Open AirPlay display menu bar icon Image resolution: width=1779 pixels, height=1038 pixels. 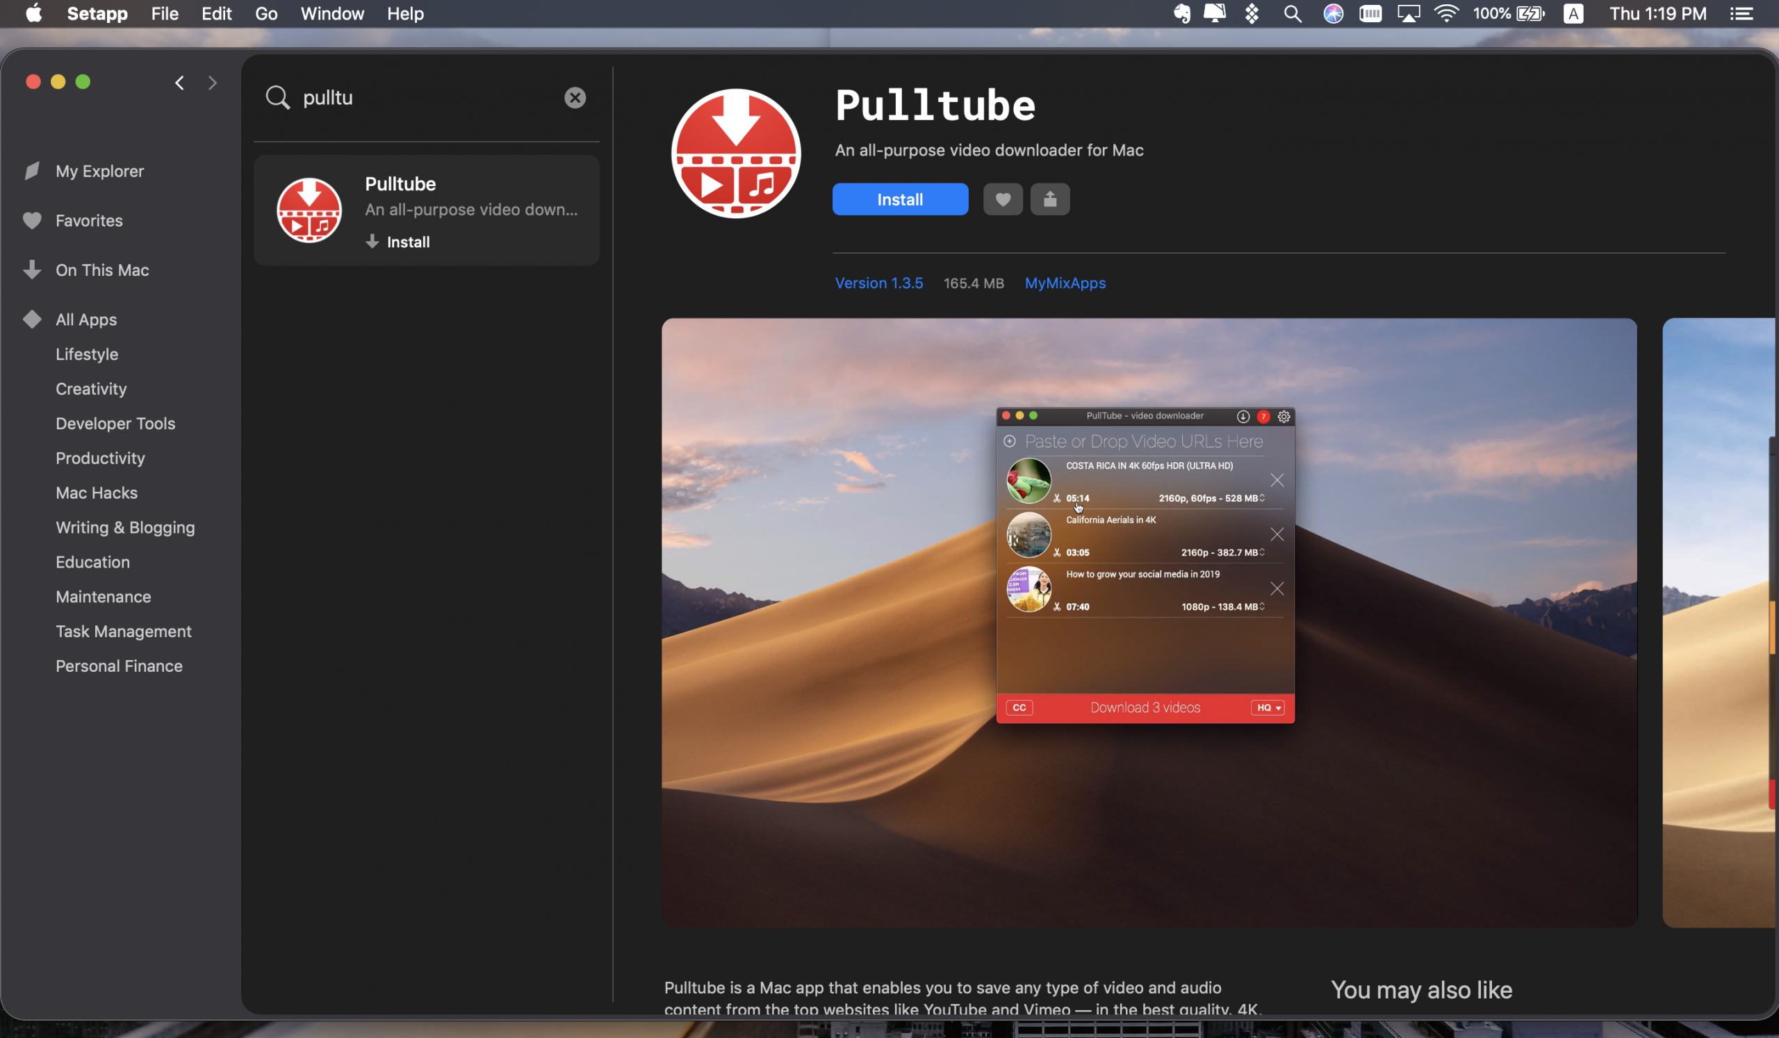point(1409,13)
